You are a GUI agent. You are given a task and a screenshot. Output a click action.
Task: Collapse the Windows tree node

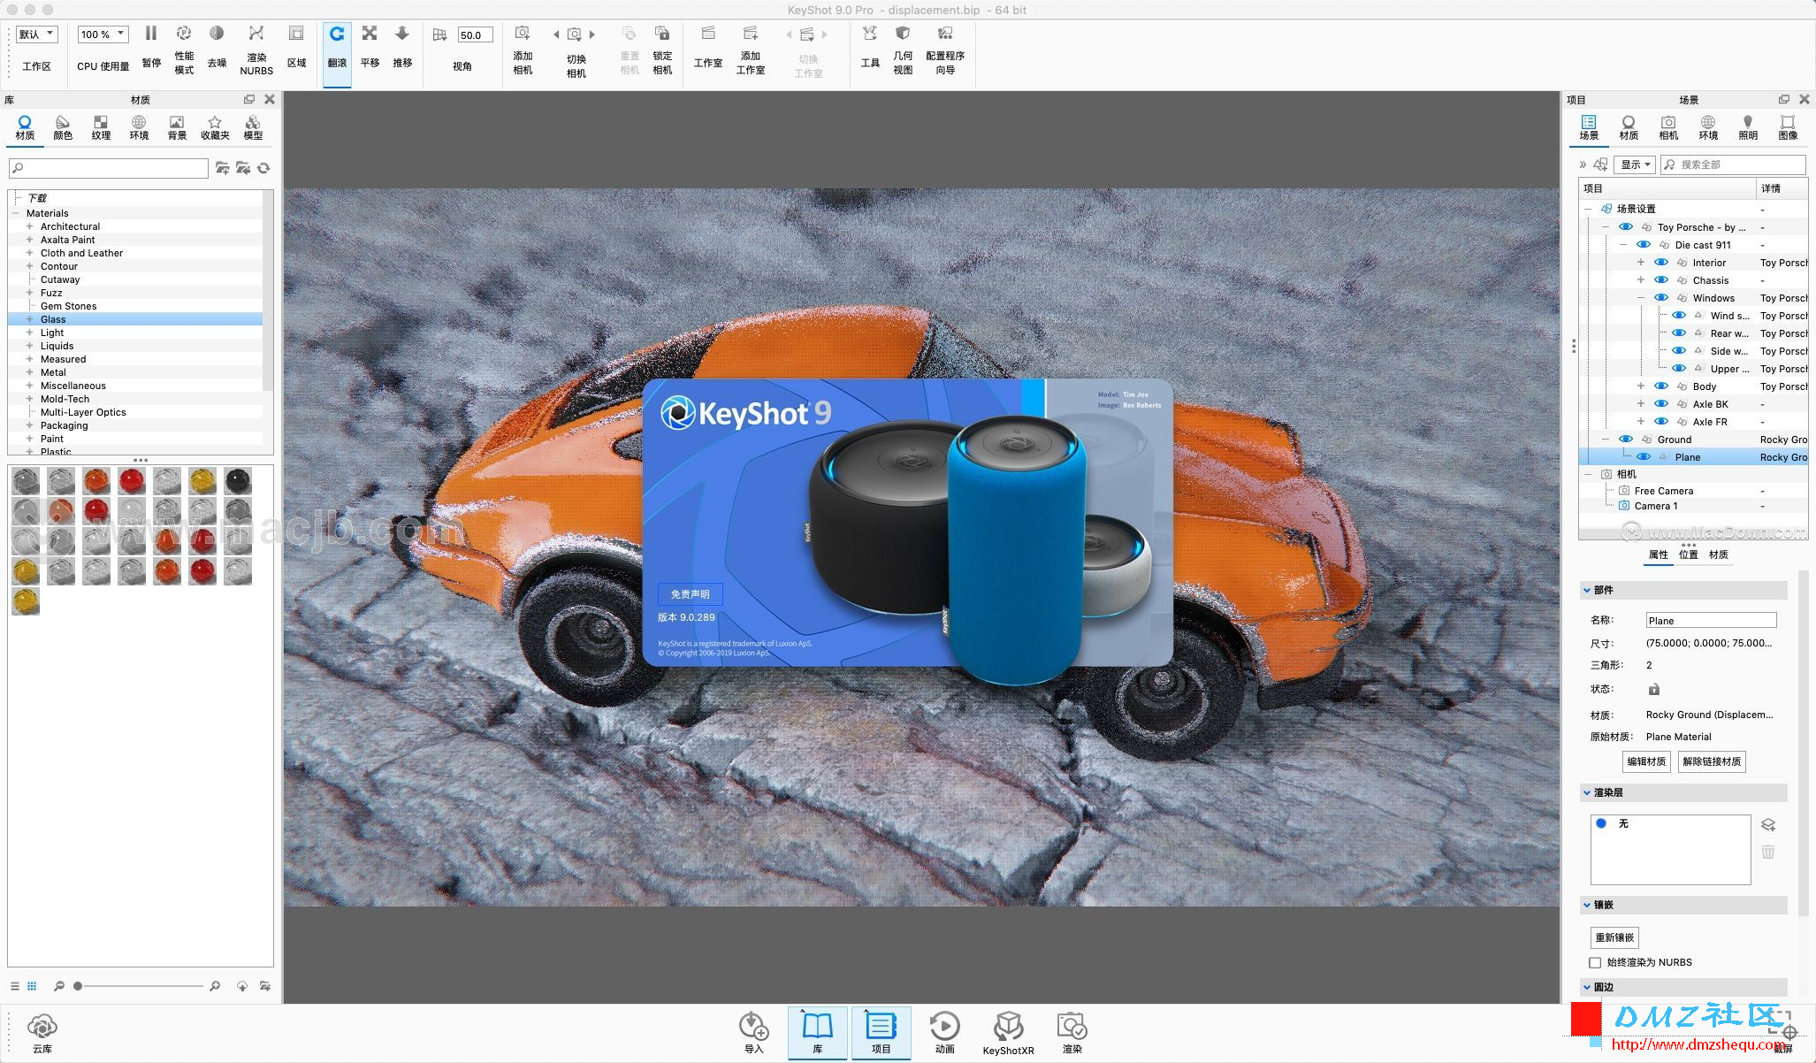click(1641, 298)
